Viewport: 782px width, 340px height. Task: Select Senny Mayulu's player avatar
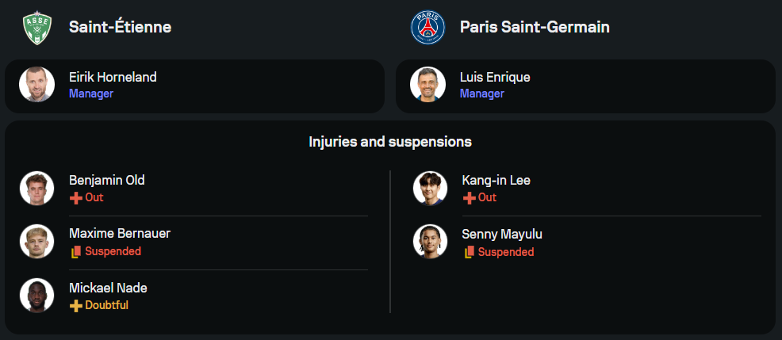point(429,242)
